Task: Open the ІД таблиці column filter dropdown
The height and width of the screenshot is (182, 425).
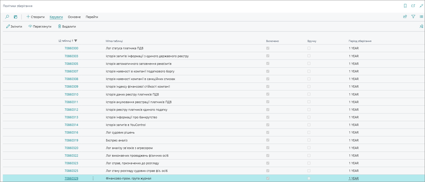Action: coord(76,41)
